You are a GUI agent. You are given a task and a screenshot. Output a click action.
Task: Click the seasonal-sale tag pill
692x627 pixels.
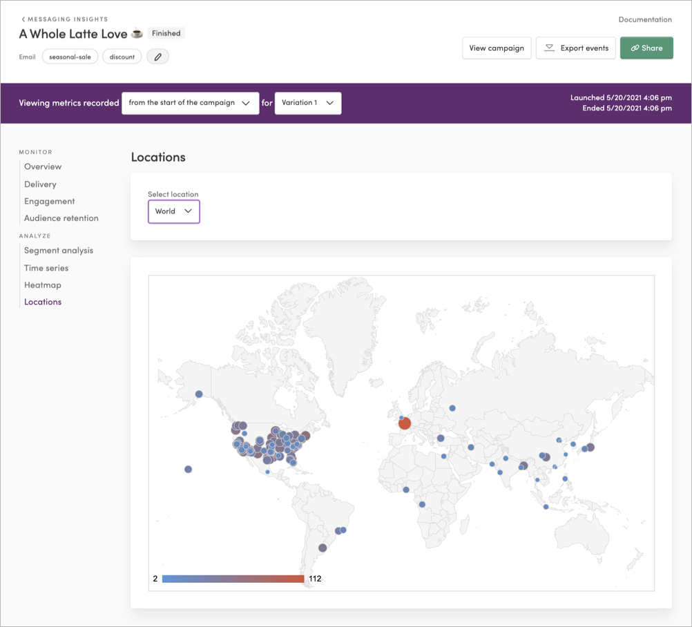[70, 56]
